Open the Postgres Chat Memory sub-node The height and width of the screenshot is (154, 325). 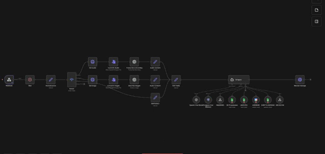[x=208, y=100]
